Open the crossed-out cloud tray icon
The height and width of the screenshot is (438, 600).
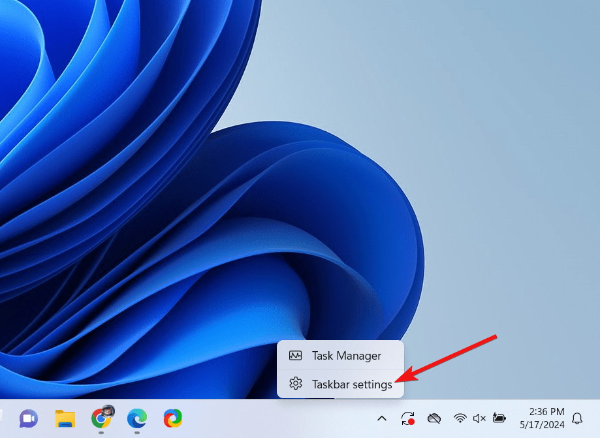point(434,418)
